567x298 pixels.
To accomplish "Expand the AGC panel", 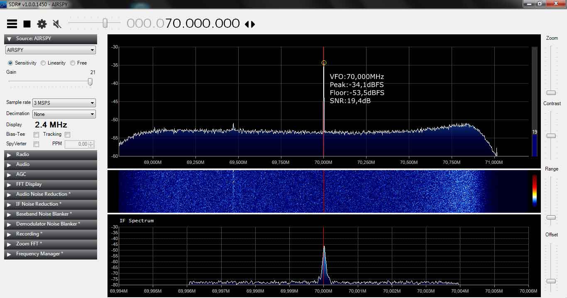I will tap(51, 174).
